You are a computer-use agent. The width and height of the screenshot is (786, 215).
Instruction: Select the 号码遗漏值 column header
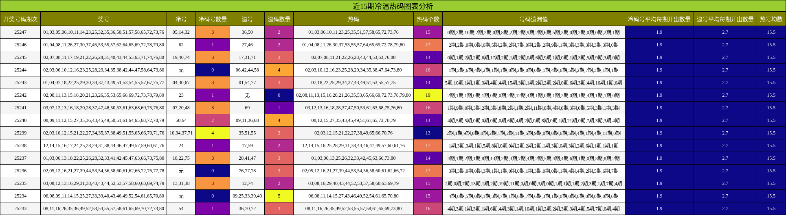534,19
